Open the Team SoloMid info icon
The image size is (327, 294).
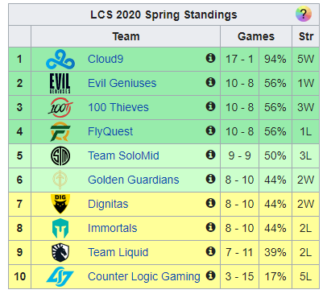coord(210,155)
